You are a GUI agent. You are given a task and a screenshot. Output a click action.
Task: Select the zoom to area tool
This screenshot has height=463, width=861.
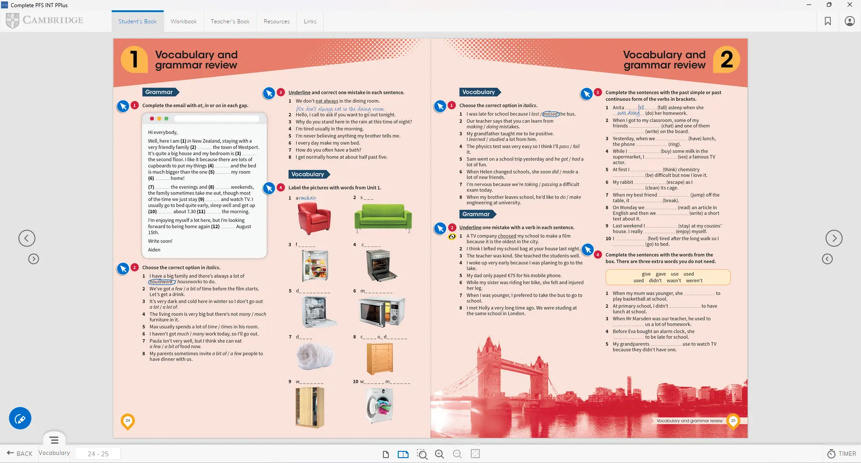click(x=422, y=454)
